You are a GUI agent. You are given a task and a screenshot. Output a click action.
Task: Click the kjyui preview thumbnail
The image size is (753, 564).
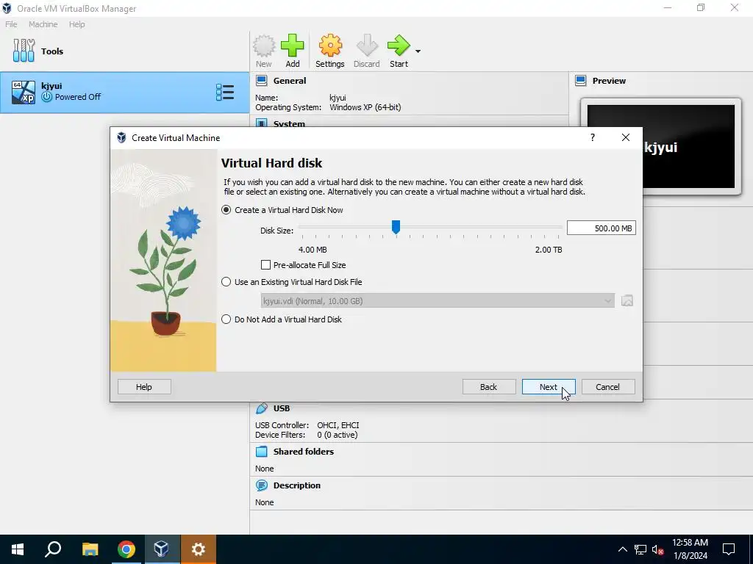coord(661,146)
